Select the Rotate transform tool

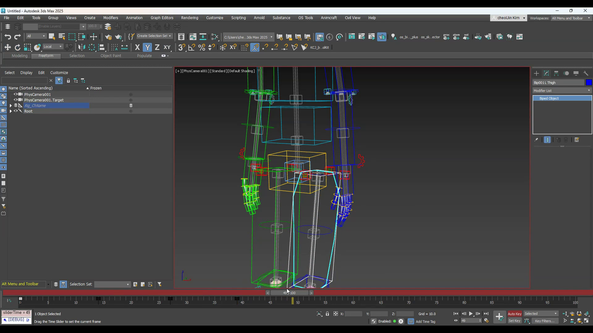tap(17, 47)
